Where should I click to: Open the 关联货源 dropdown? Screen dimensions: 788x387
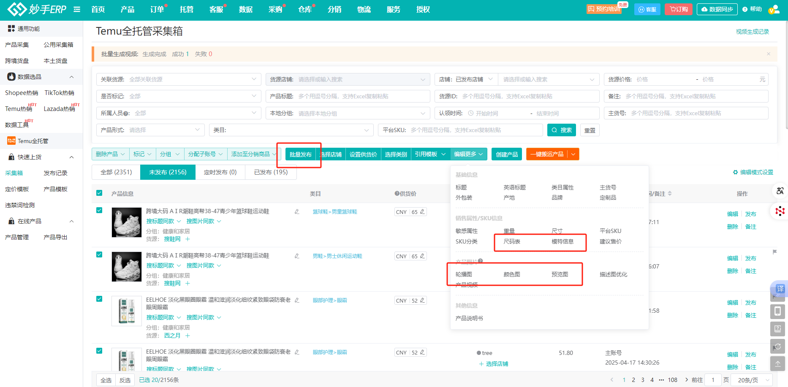179,79
